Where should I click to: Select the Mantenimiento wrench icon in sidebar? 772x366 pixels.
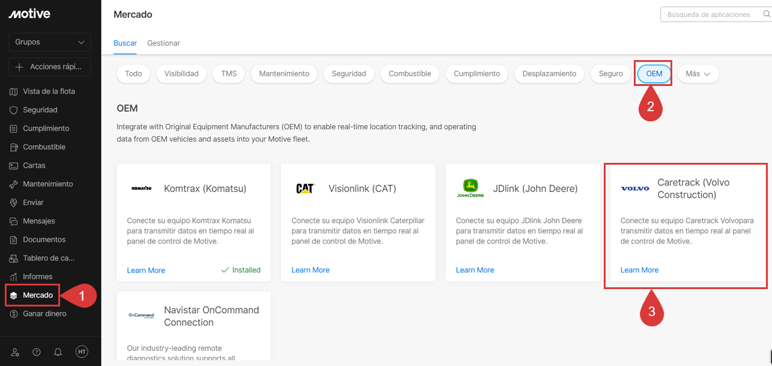[14, 184]
